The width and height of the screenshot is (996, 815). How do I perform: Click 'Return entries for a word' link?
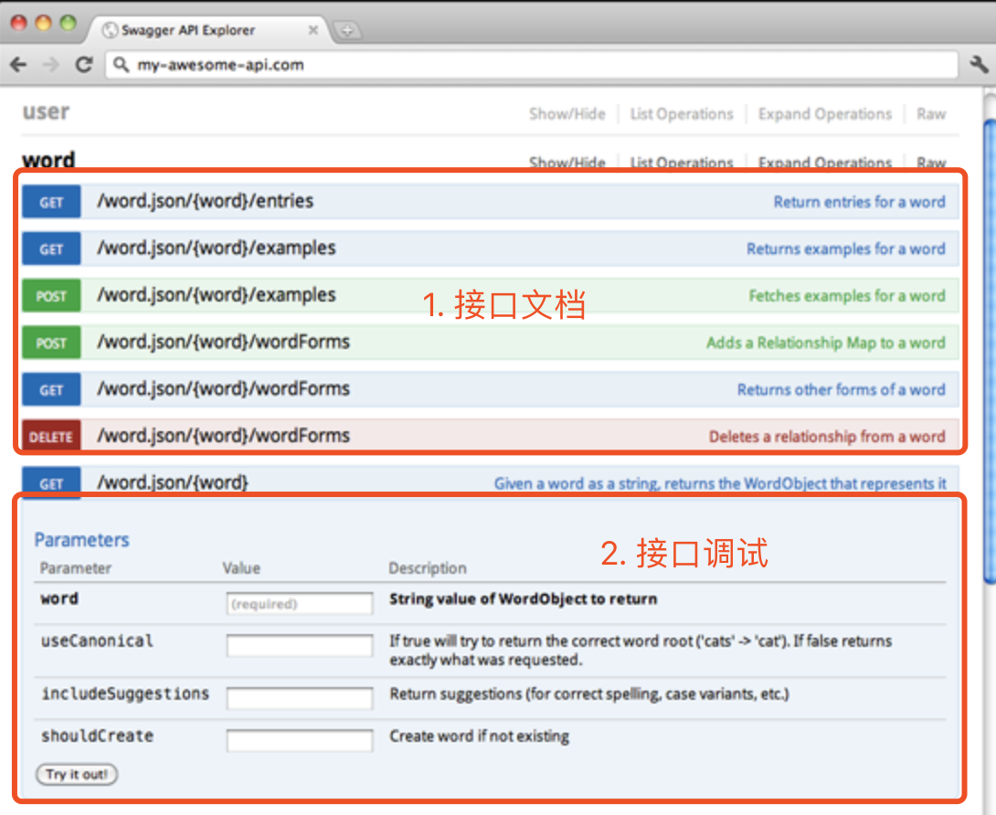(x=859, y=202)
